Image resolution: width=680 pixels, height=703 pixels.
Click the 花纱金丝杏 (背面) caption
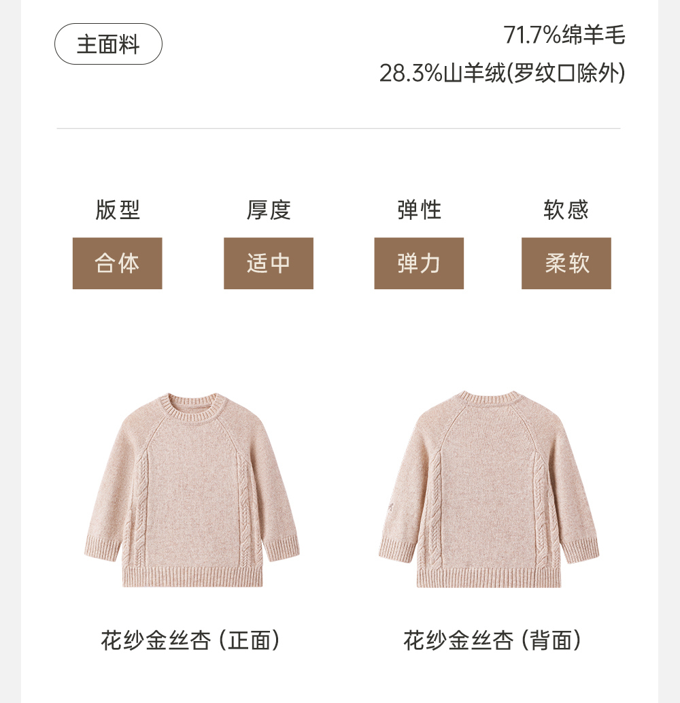pos(492,640)
